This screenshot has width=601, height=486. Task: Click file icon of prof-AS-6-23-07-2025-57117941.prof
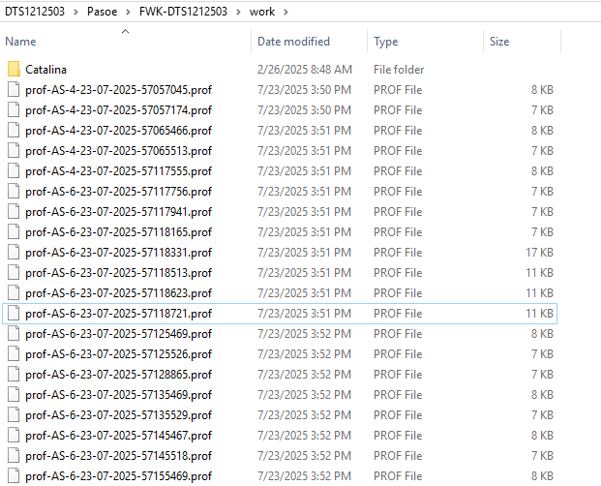point(14,212)
